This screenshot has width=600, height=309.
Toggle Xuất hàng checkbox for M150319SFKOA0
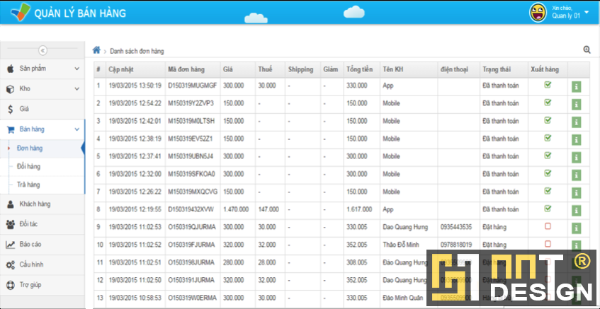[x=548, y=173]
